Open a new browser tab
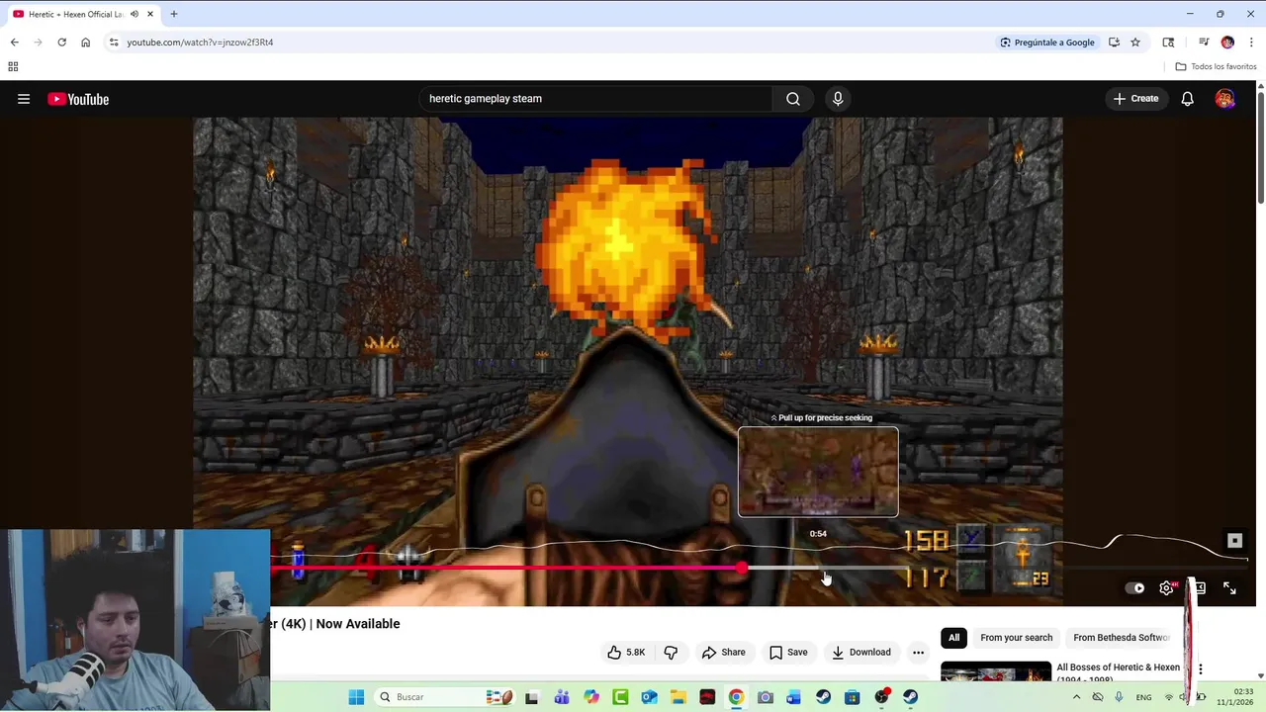 pos(173,14)
